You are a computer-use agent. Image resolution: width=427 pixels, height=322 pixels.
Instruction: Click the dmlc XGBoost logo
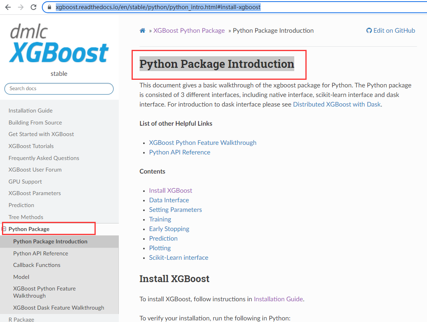coord(59,43)
